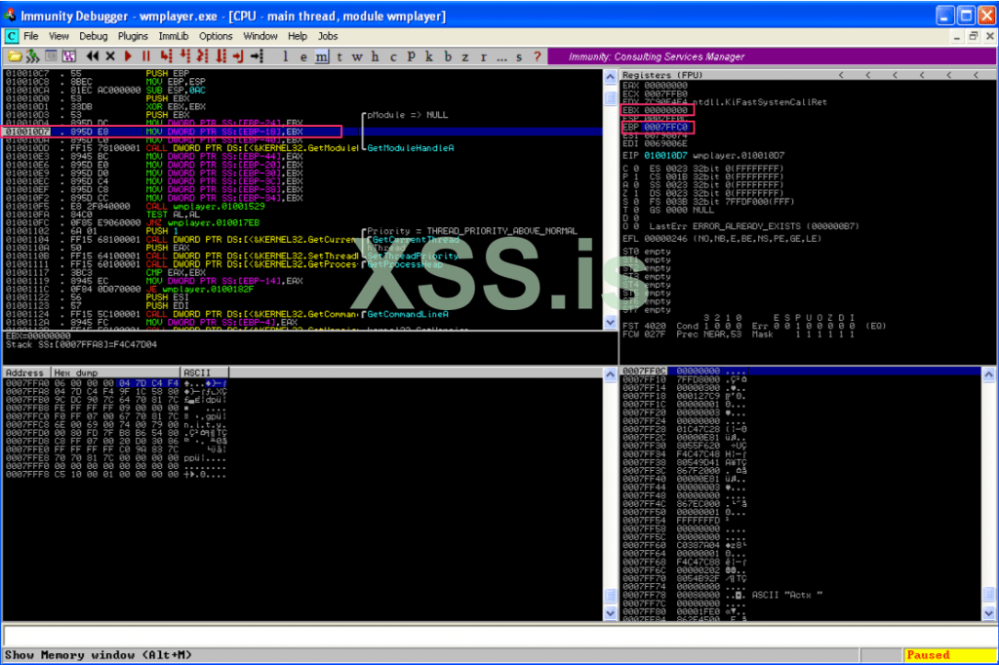The height and width of the screenshot is (665, 999).
Task: Click Execute till return icon
Action: pyautogui.click(x=239, y=57)
